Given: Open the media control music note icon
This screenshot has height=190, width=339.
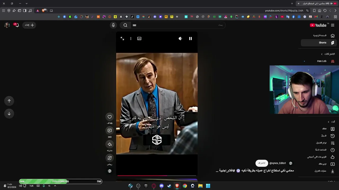Looking at the screenshot, I should 30,11.
